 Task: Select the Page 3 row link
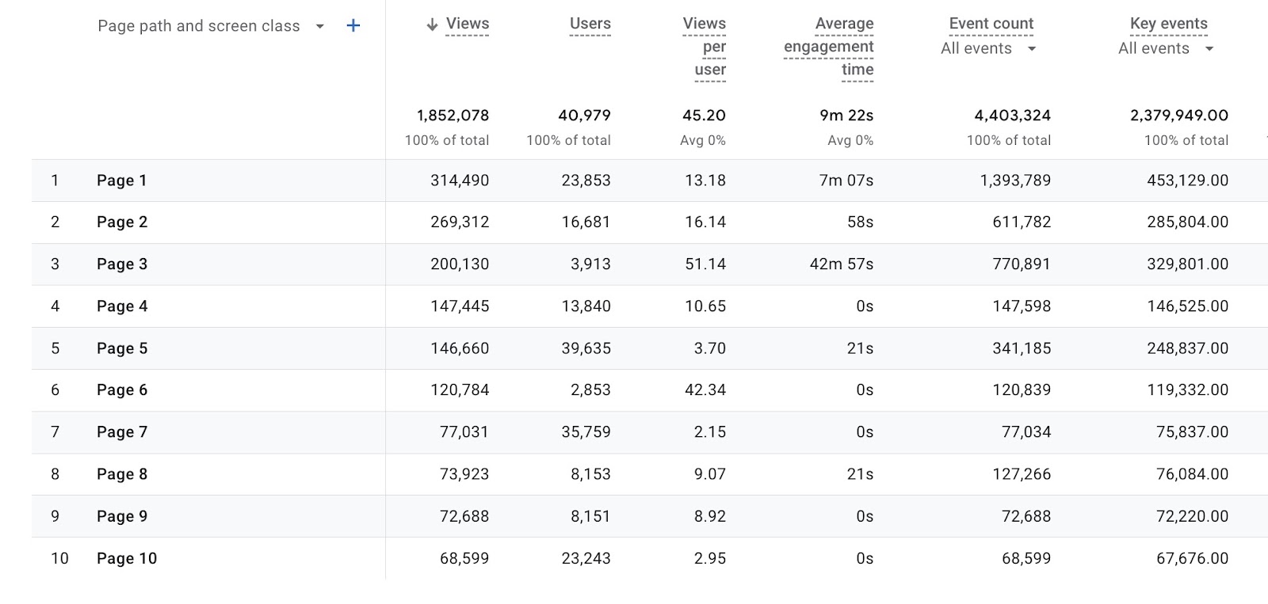(x=121, y=264)
